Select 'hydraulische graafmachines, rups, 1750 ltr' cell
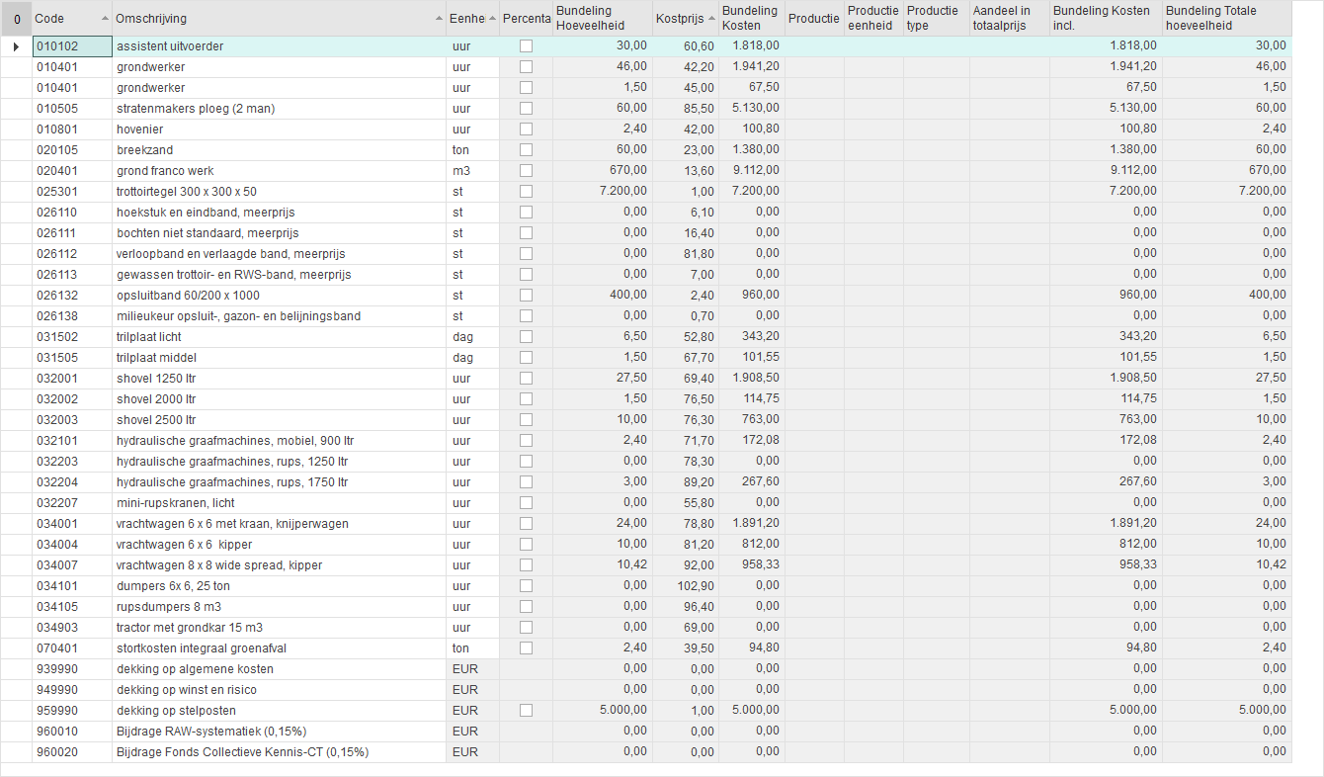 point(280,482)
